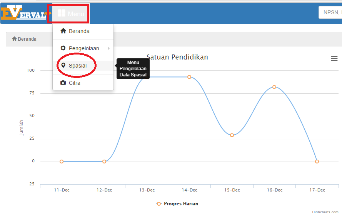Click the 16-Dec x-axis label

(275, 190)
